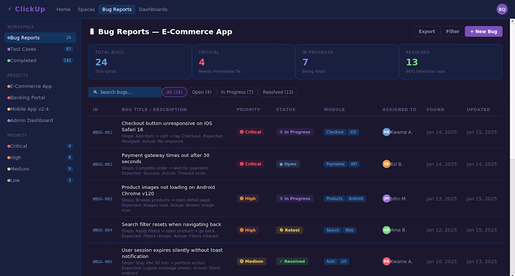Select the Open (4) filter chip
This screenshot has width=515, height=276.
[201, 92]
